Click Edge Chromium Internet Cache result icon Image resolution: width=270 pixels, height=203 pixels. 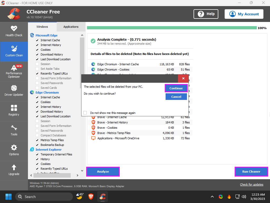coord(93,64)
